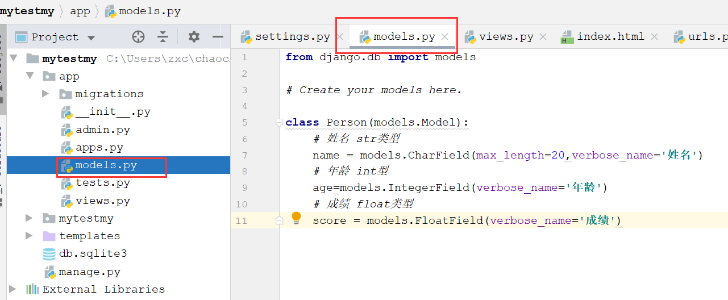Close the index.html tab
The width and height of the screenshot is (728, 300).
654,37
